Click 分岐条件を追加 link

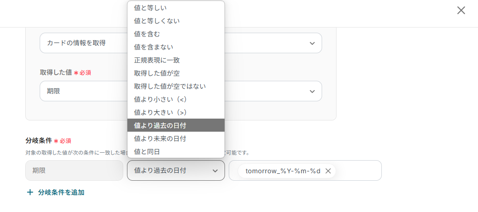(x=61, y=192)
